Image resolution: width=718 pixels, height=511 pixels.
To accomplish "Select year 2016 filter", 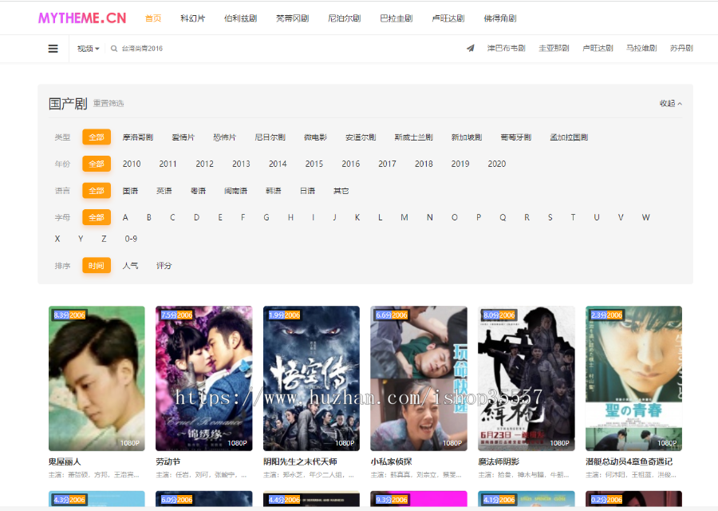I will point(351,164).
